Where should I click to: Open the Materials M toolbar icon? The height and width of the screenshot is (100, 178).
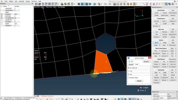(x=50, y=4)
